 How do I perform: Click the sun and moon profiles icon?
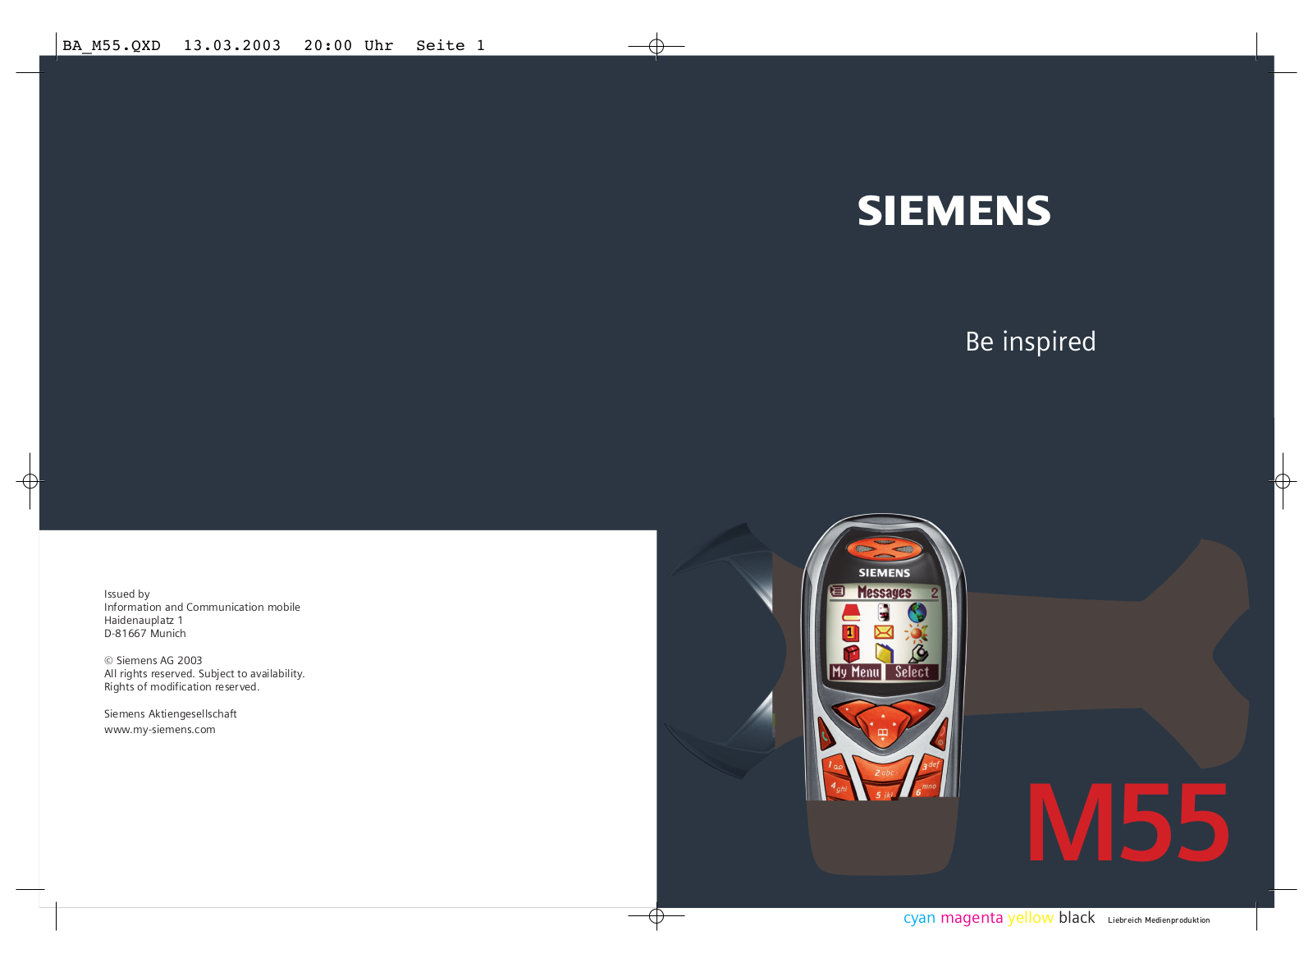point(916,633)
